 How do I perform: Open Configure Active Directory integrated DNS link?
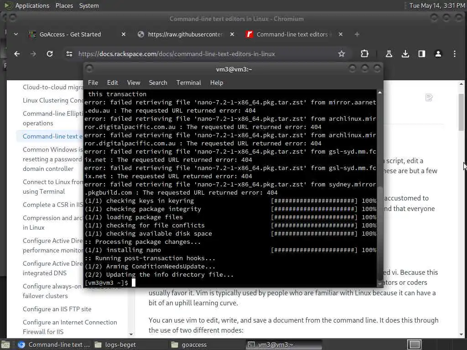coord(53,268)
